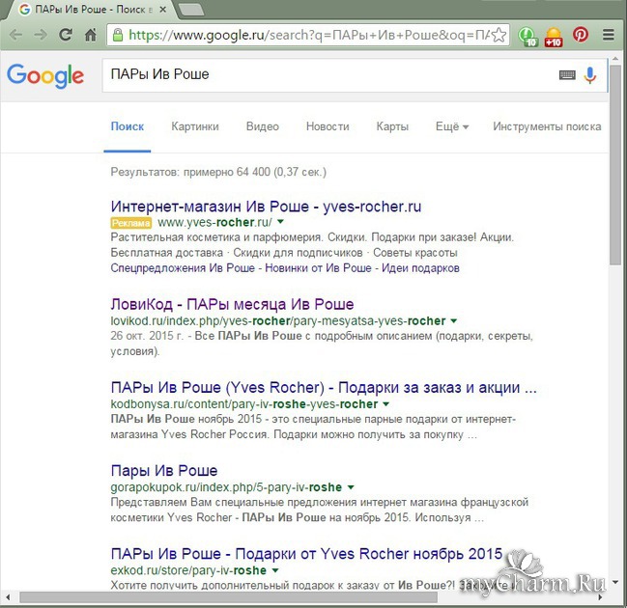This screenshot has width=627, height=608.
Task: Open the on-screen keyboard icon in search box
Action: (567, 75)
